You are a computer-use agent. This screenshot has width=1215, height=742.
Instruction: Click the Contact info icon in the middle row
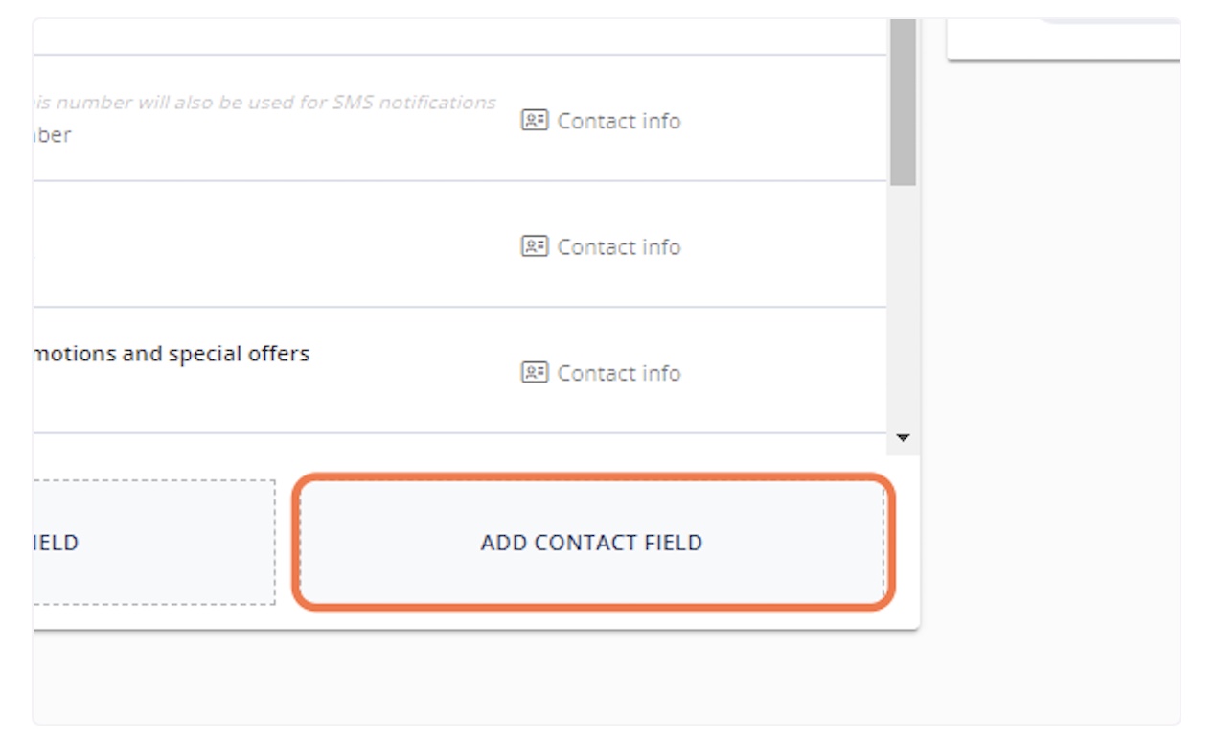coord(534,246)
